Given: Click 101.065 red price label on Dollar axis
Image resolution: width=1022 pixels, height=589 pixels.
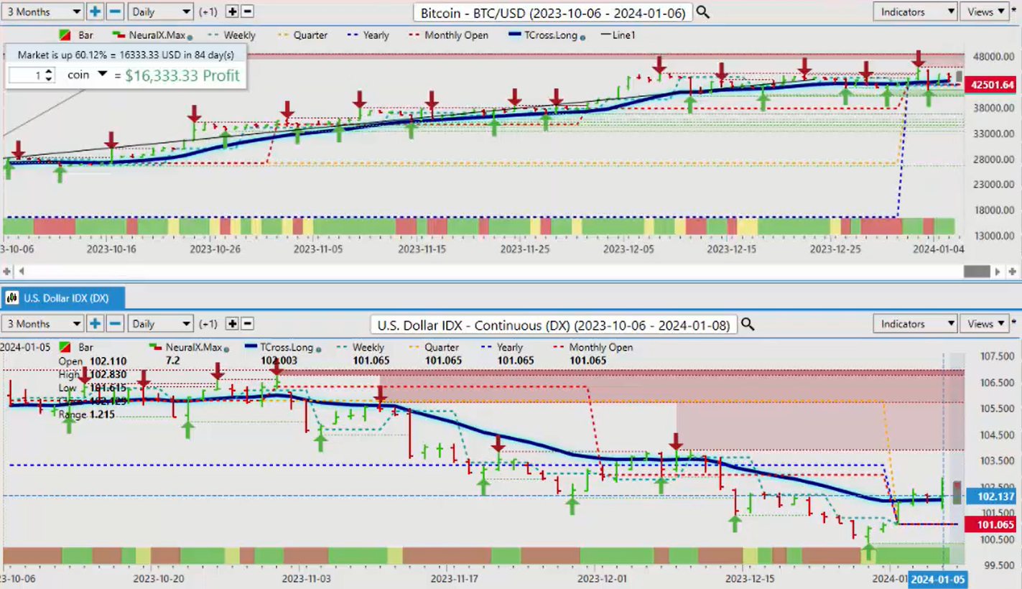Looking at the screenshot, I should pos(992,525).
